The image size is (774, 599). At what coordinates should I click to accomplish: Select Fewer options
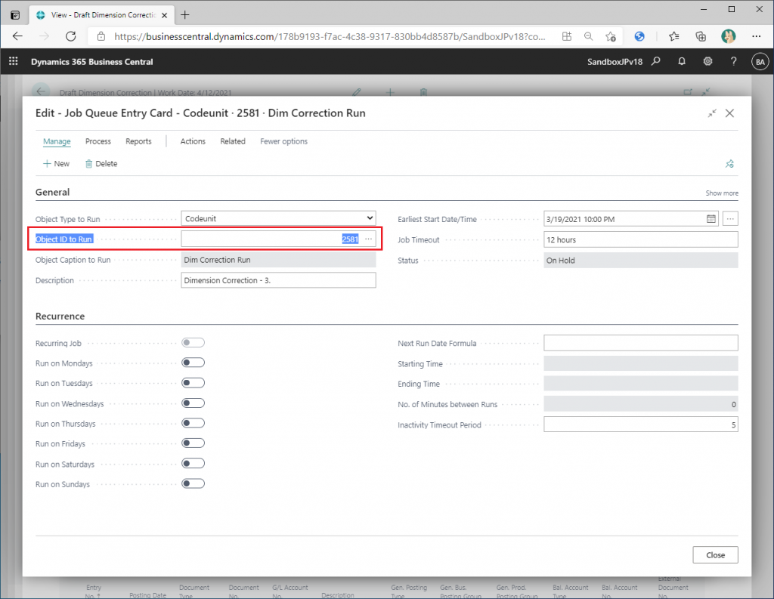click(284, 141)
